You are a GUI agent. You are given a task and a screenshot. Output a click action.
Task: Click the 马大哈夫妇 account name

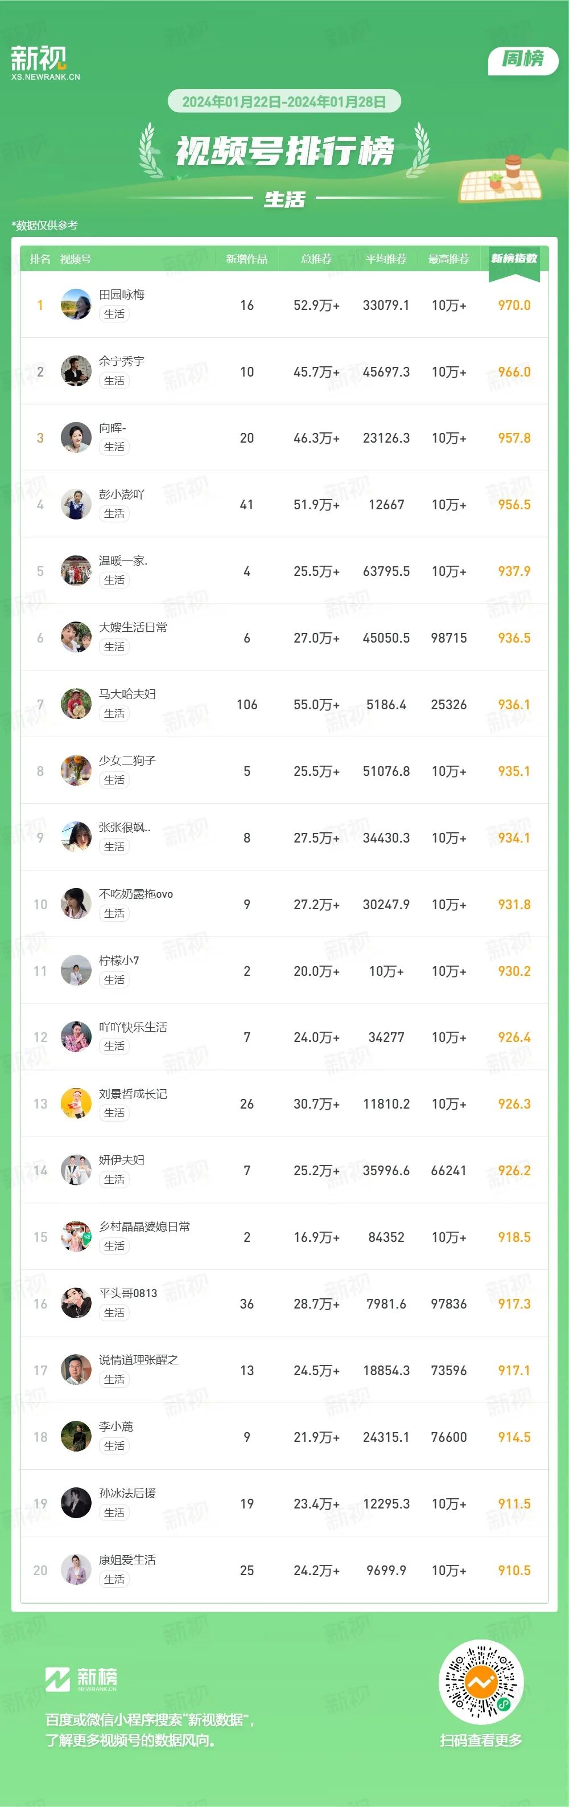127,694
